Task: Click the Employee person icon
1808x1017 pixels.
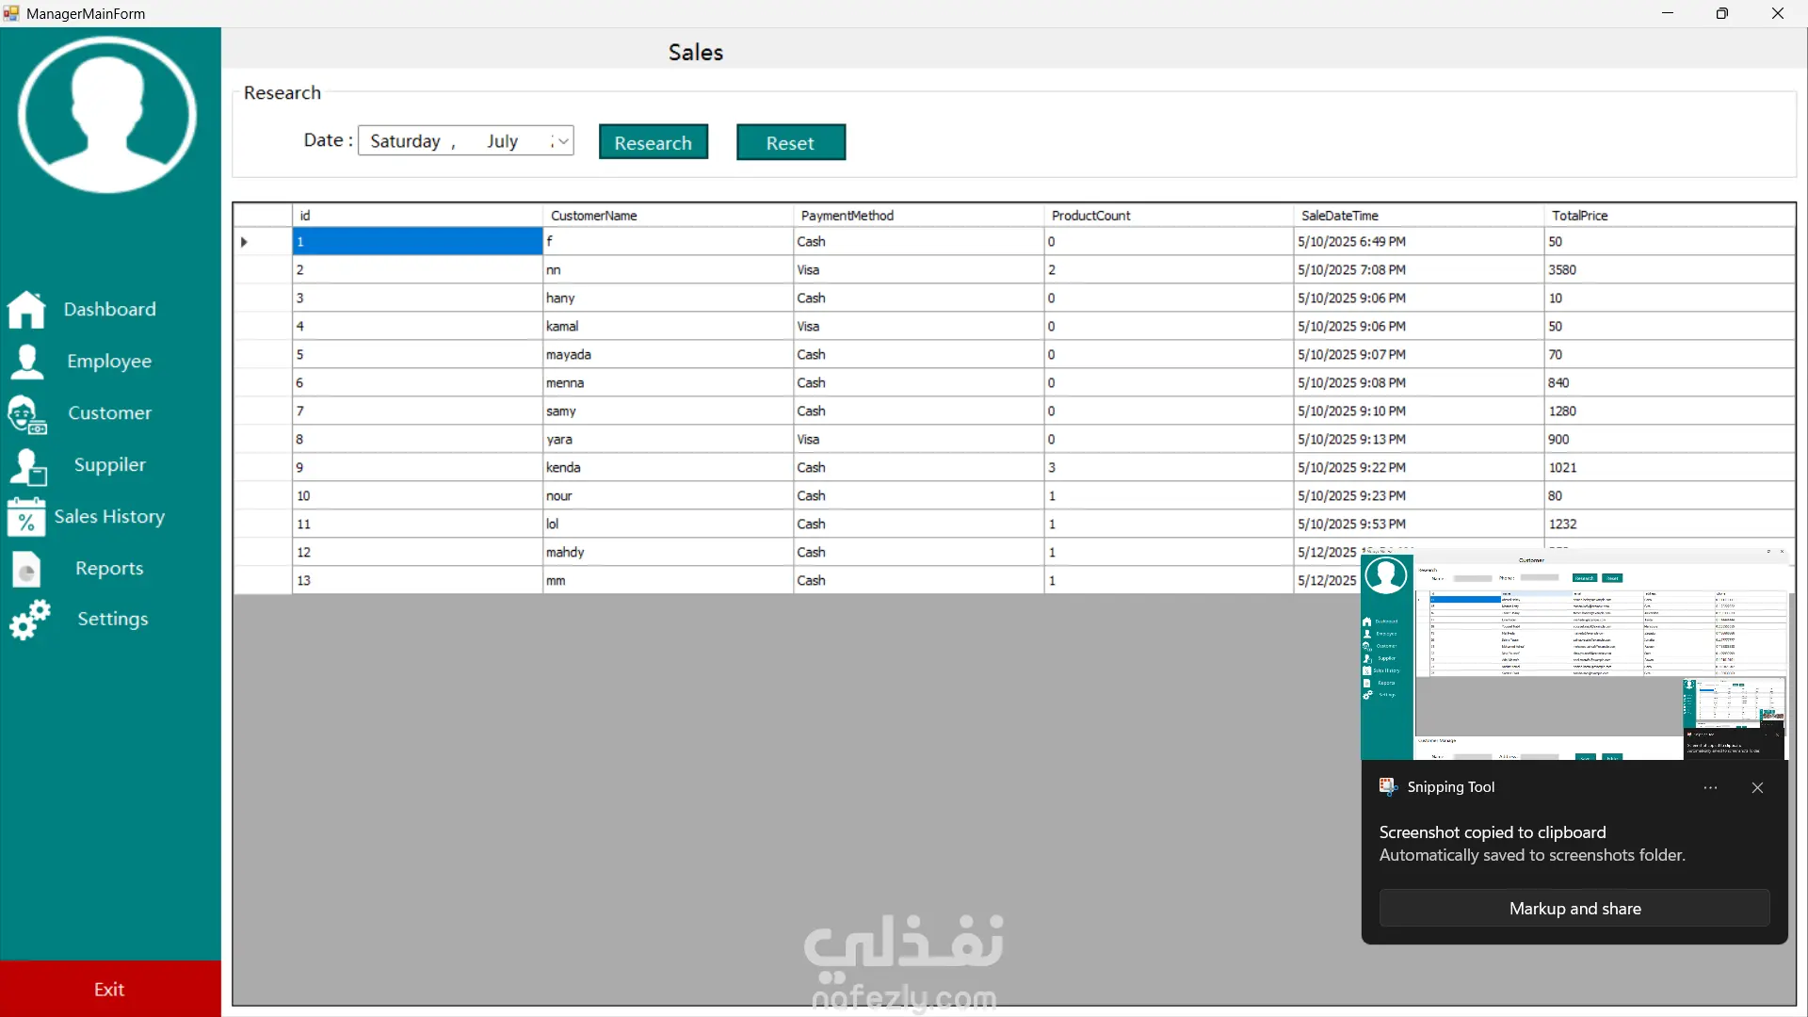Action: [27, 362]
